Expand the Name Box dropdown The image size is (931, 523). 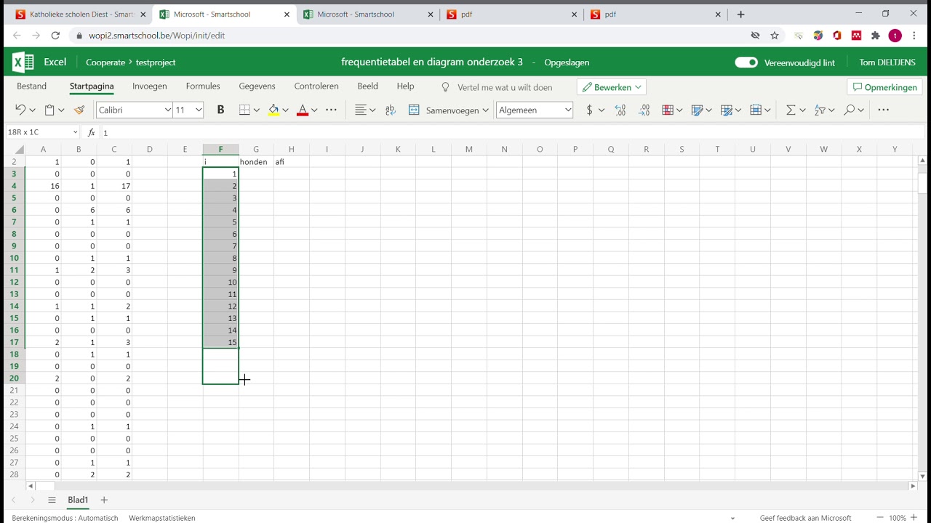(75, 132)
